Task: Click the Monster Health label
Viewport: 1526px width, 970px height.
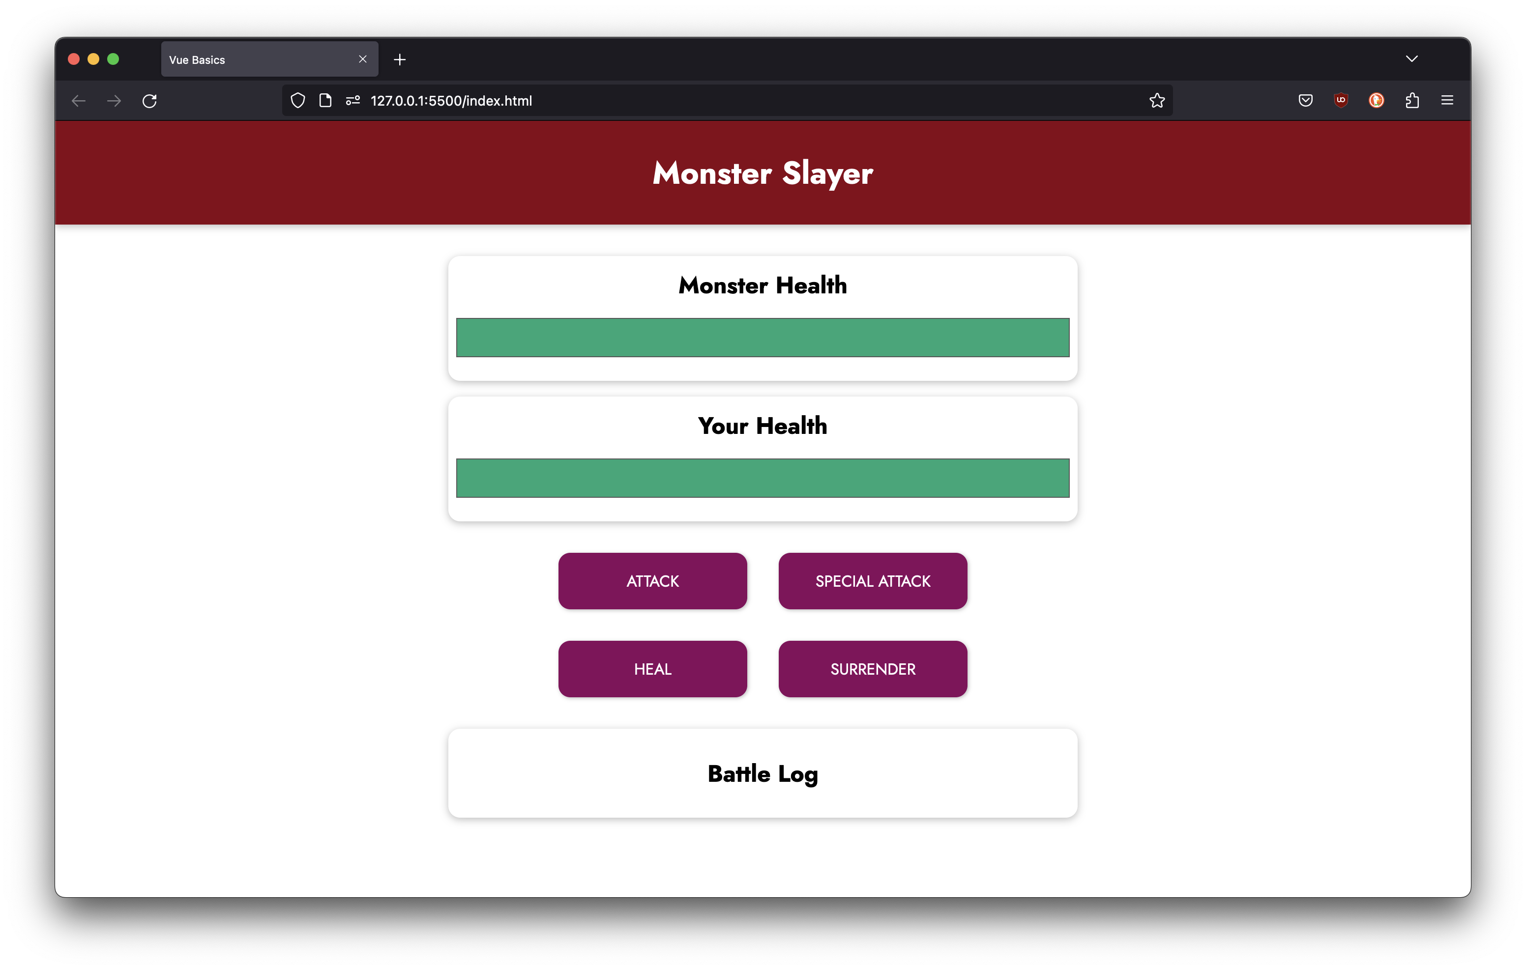Action: (x=762, y=285)
